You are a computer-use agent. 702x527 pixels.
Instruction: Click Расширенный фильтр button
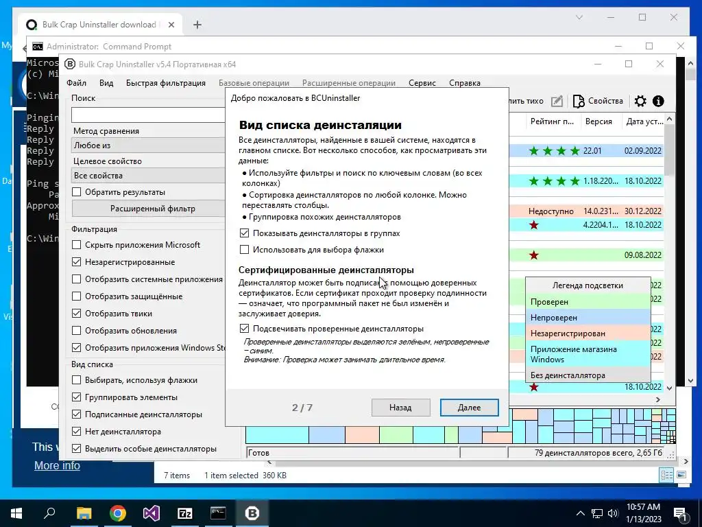coord(148,209)
